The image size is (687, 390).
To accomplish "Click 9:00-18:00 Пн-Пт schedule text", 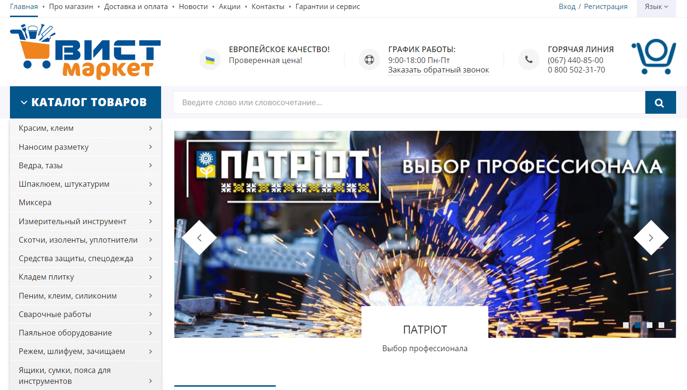I will [419, 60].
